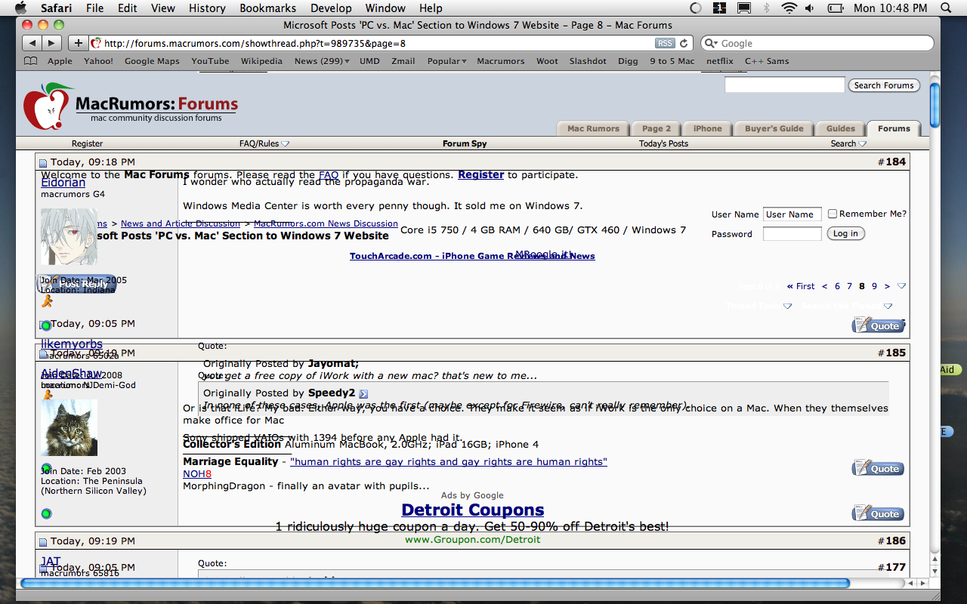
Task: Open the Bookmarks menu
Action: pos(266,8)
